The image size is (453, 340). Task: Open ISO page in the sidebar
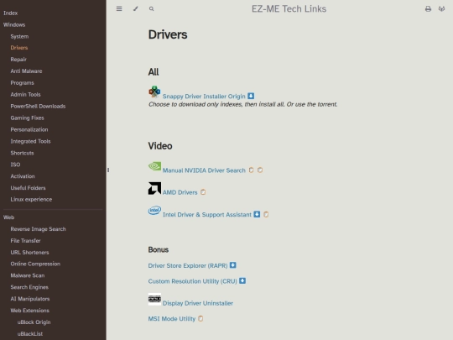pyautogui.click(x=15, y=165)
